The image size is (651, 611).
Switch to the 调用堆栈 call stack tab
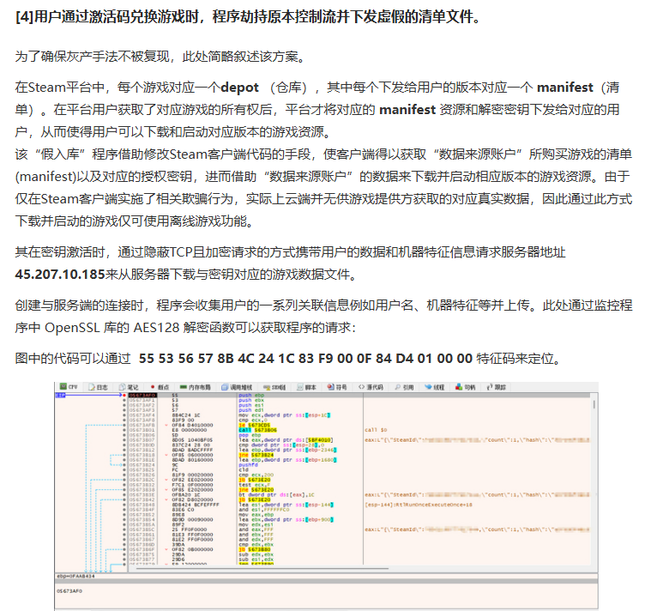point(237,387)
